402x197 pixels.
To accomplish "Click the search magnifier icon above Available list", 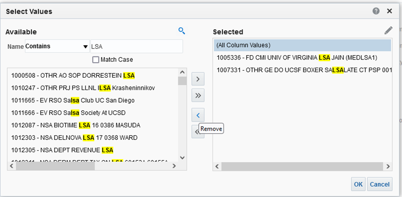I will coord(181,30).
